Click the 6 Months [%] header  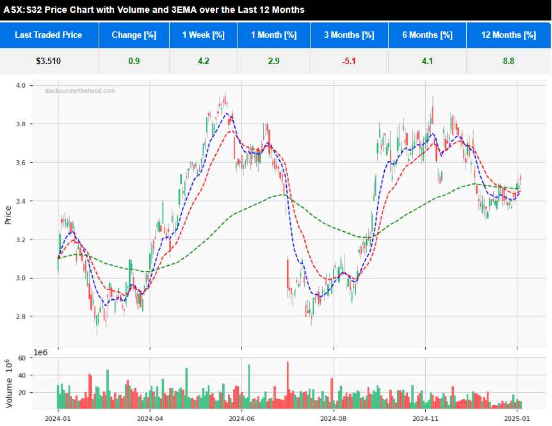(427, 35)
